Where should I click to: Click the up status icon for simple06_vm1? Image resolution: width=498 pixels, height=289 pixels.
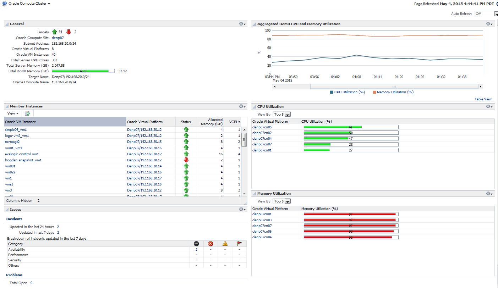pyautogui.click(x=186, y=129)
